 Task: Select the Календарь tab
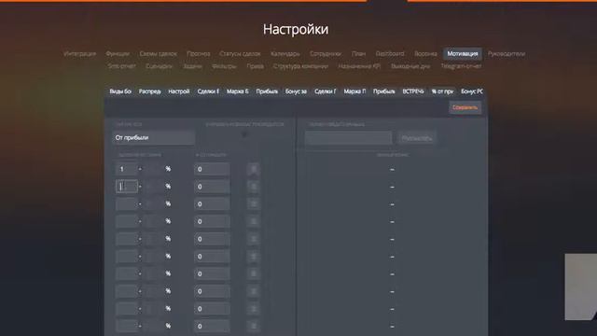tap(285, 54)
